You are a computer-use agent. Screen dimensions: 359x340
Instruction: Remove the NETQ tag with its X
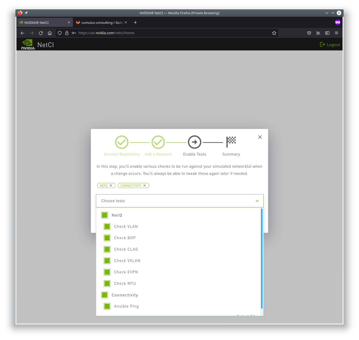coord(111,185)
